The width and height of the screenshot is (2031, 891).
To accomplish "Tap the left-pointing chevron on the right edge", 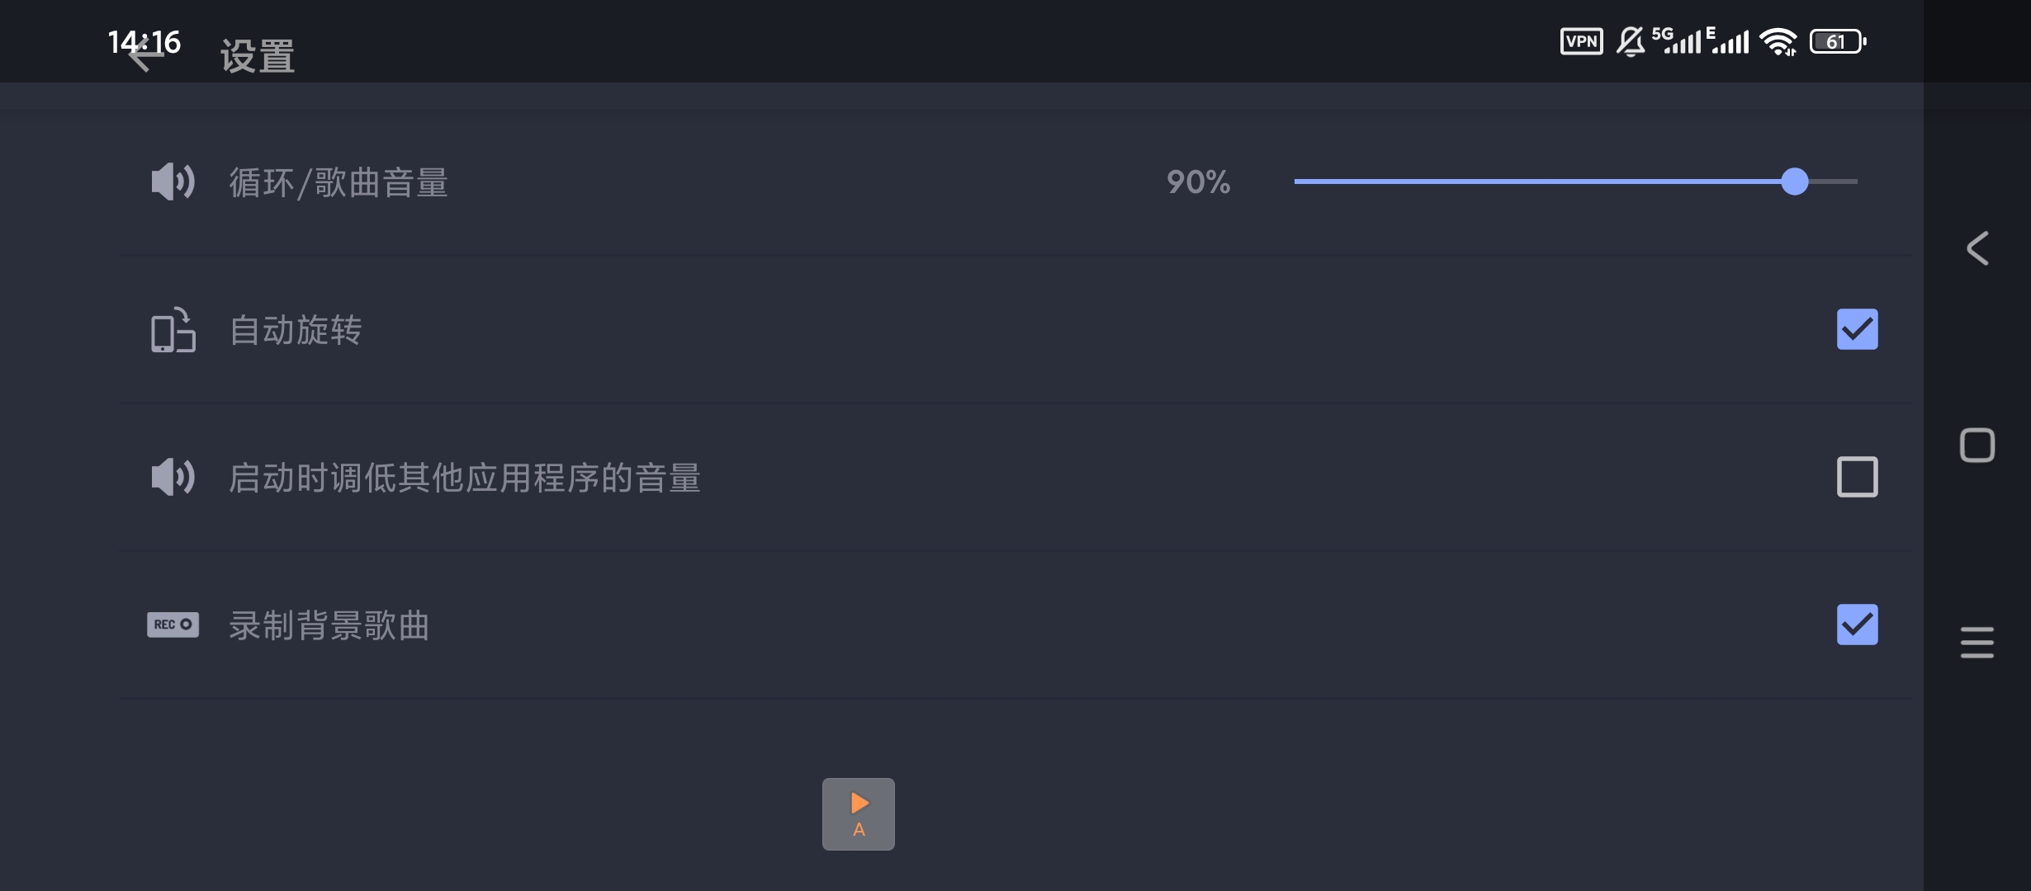I will [1977, 248].
